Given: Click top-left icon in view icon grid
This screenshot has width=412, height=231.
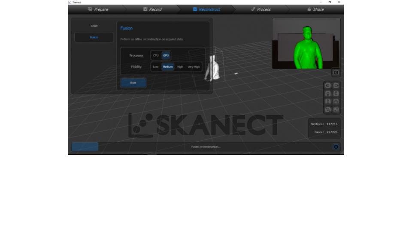Looking at the screenshot, I should (x=328, y=86).
